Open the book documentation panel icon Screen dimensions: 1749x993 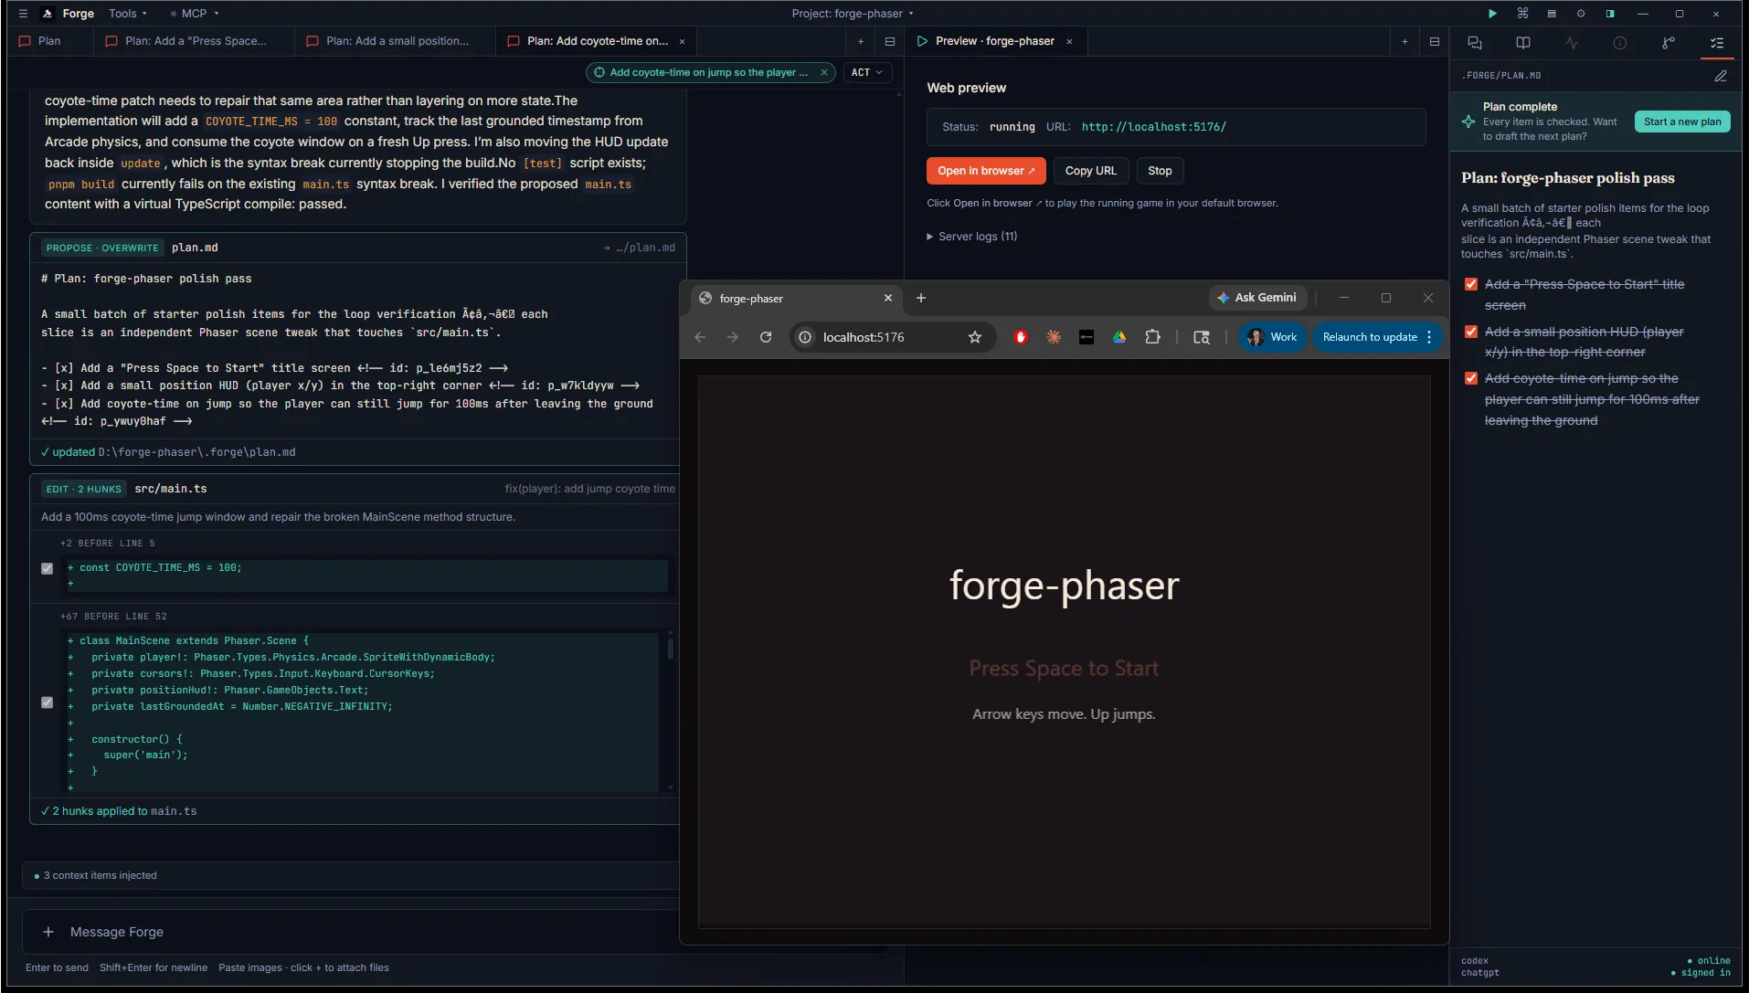point(1523,43)
